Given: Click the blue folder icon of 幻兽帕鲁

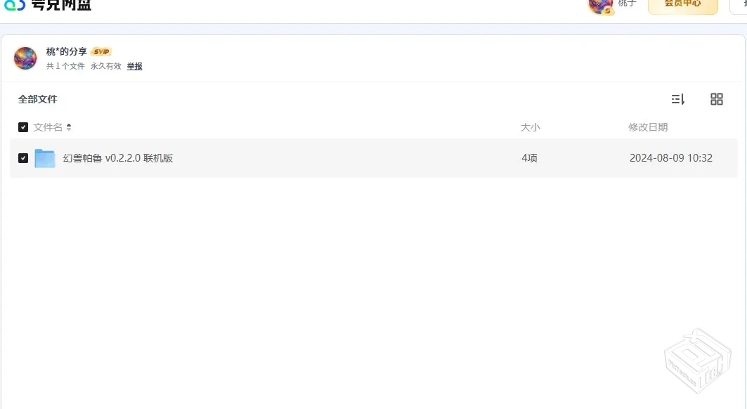Looking at the screenshot, I should coord(45,158).
